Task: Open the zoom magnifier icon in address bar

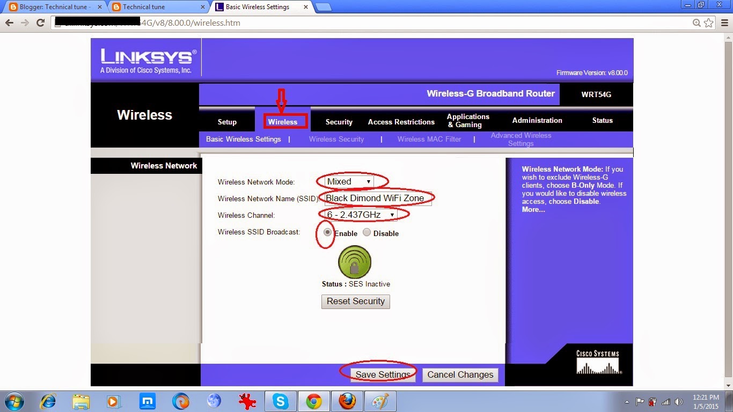Action: click(x=697, y=23)
